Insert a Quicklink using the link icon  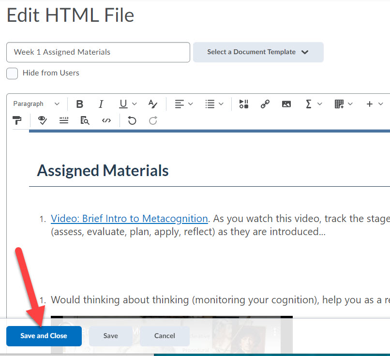[265, 104]
